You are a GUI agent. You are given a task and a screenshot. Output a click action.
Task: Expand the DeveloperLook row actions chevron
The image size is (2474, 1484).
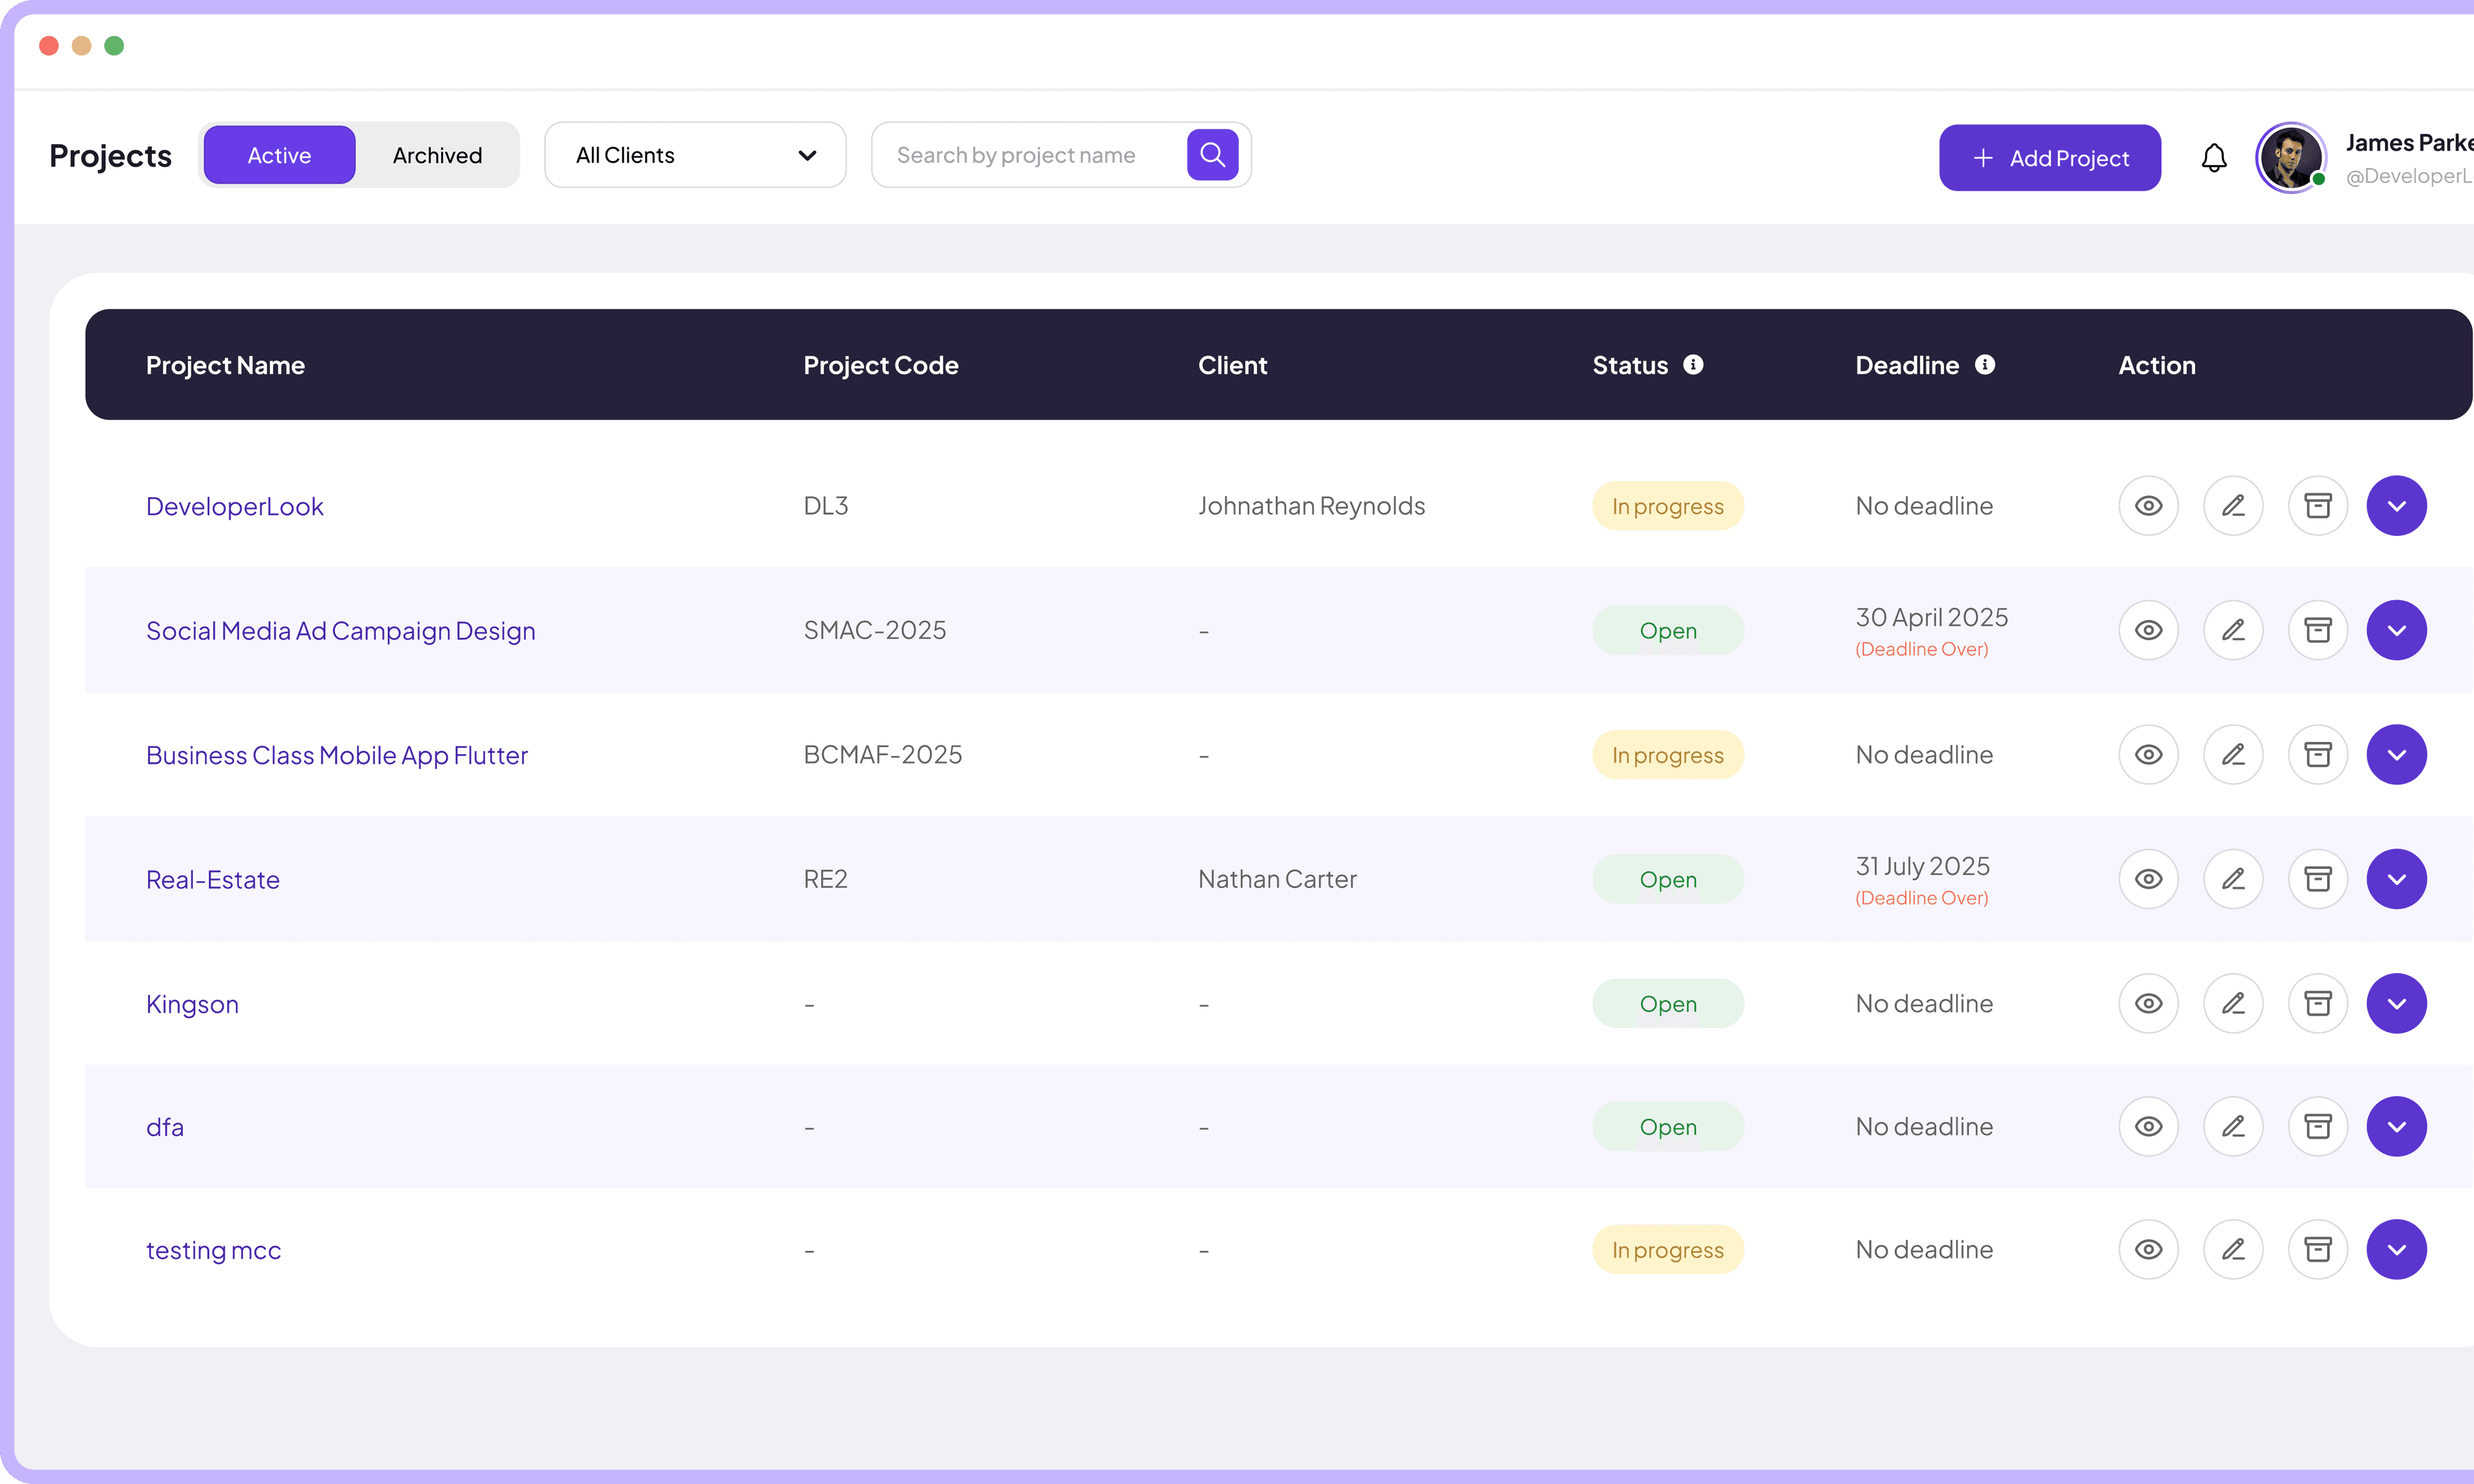tap(2397, 505)
